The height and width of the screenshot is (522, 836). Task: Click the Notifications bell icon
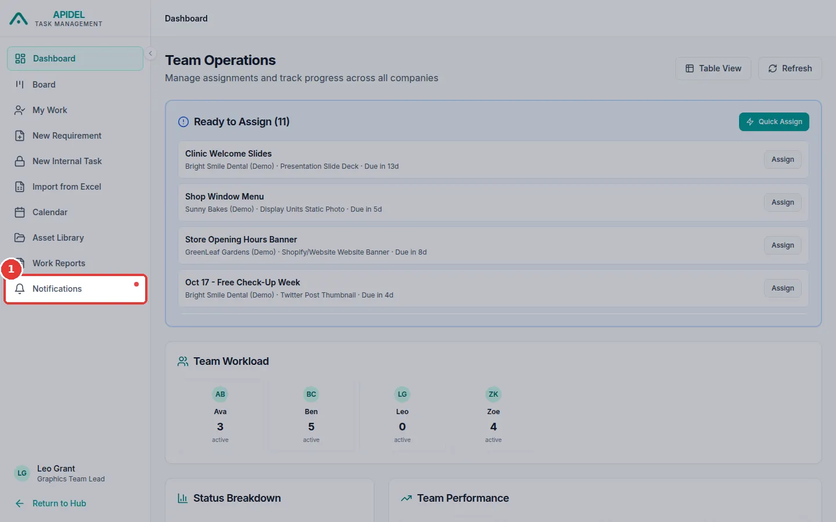(20, 289)
